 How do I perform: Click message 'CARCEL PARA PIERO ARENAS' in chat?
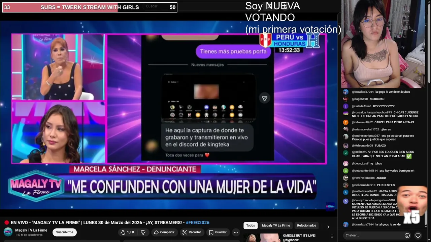click(395, 122)
